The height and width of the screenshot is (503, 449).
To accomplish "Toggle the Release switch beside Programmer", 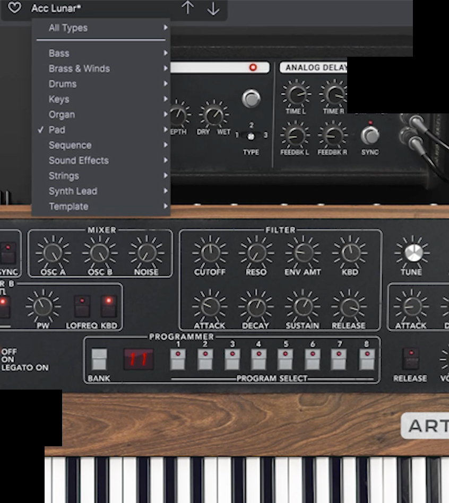I will coord(411,359).
